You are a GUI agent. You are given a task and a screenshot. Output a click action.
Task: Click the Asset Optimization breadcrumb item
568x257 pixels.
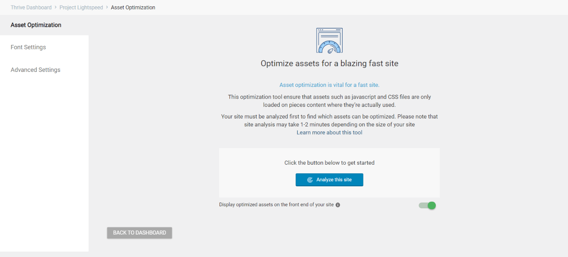(133, 7)
